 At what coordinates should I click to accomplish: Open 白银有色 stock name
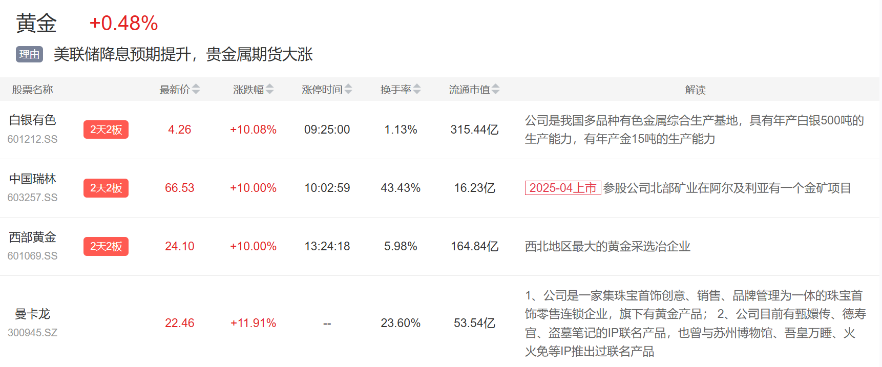32,120
